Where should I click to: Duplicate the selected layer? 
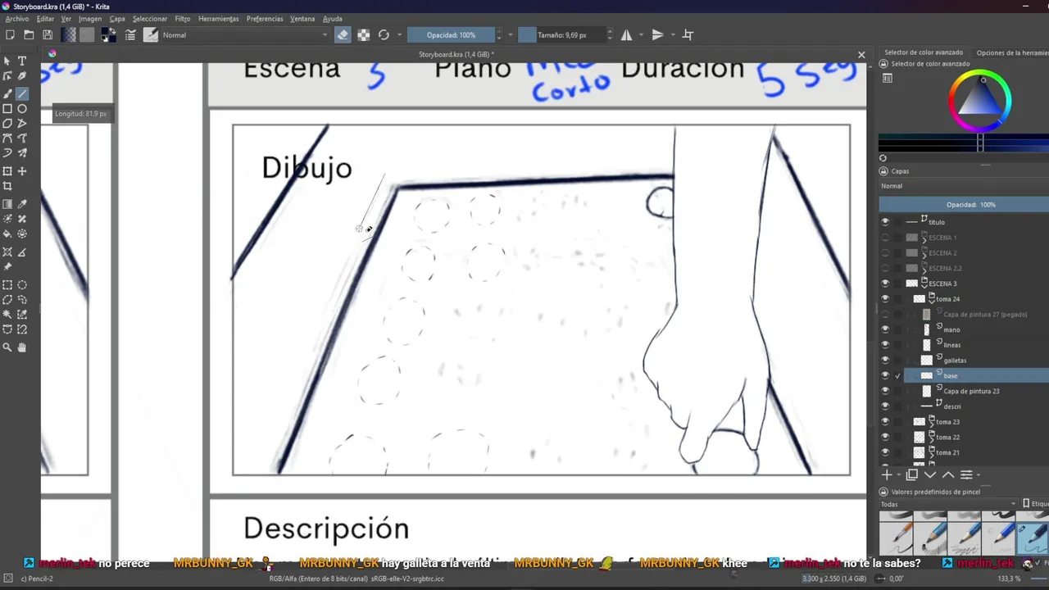point(911,474)
